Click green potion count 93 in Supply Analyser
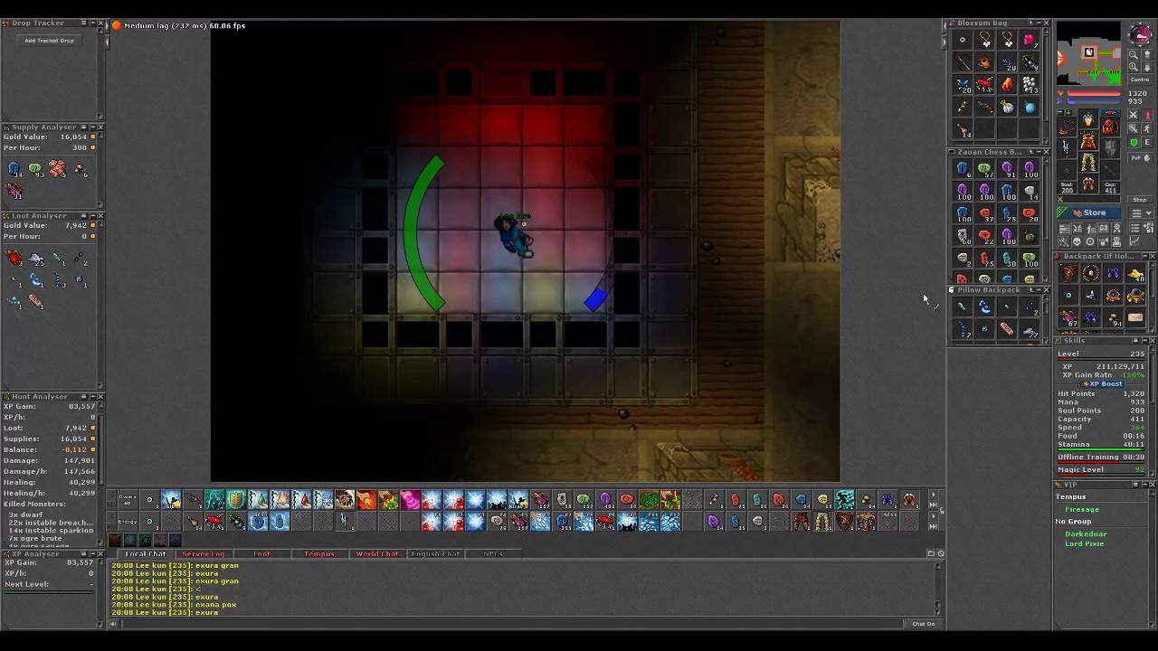Screen dimensions: 1158x651 pyautogui.click(x=36, y=169)
